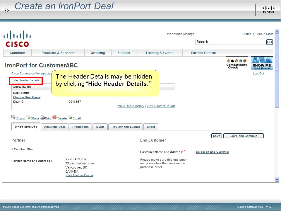Click the Delete text link
281x211 pixels.
click(x=62, y=118)
